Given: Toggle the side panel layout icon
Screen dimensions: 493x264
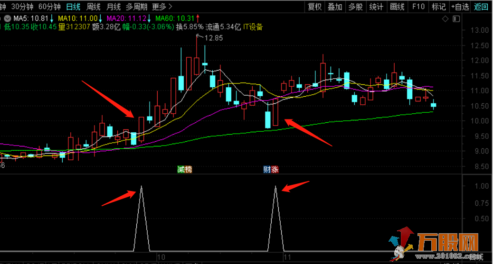Looking at the screenshot, I should tap(456, 19).
